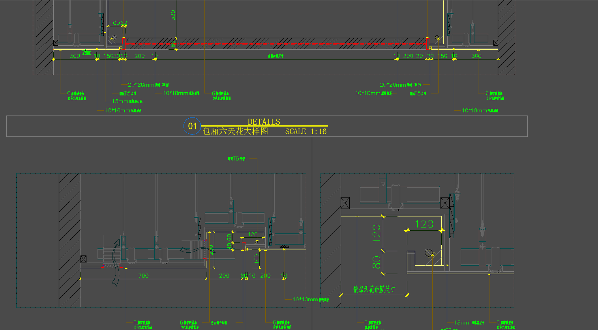This screenshot has height=330, width=598.
Task: Select the small 120 dimension in lower-left detail
Action: 253,235
